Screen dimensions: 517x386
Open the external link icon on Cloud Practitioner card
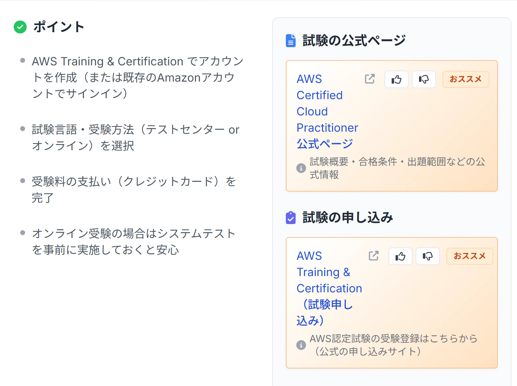click(370, 79)
